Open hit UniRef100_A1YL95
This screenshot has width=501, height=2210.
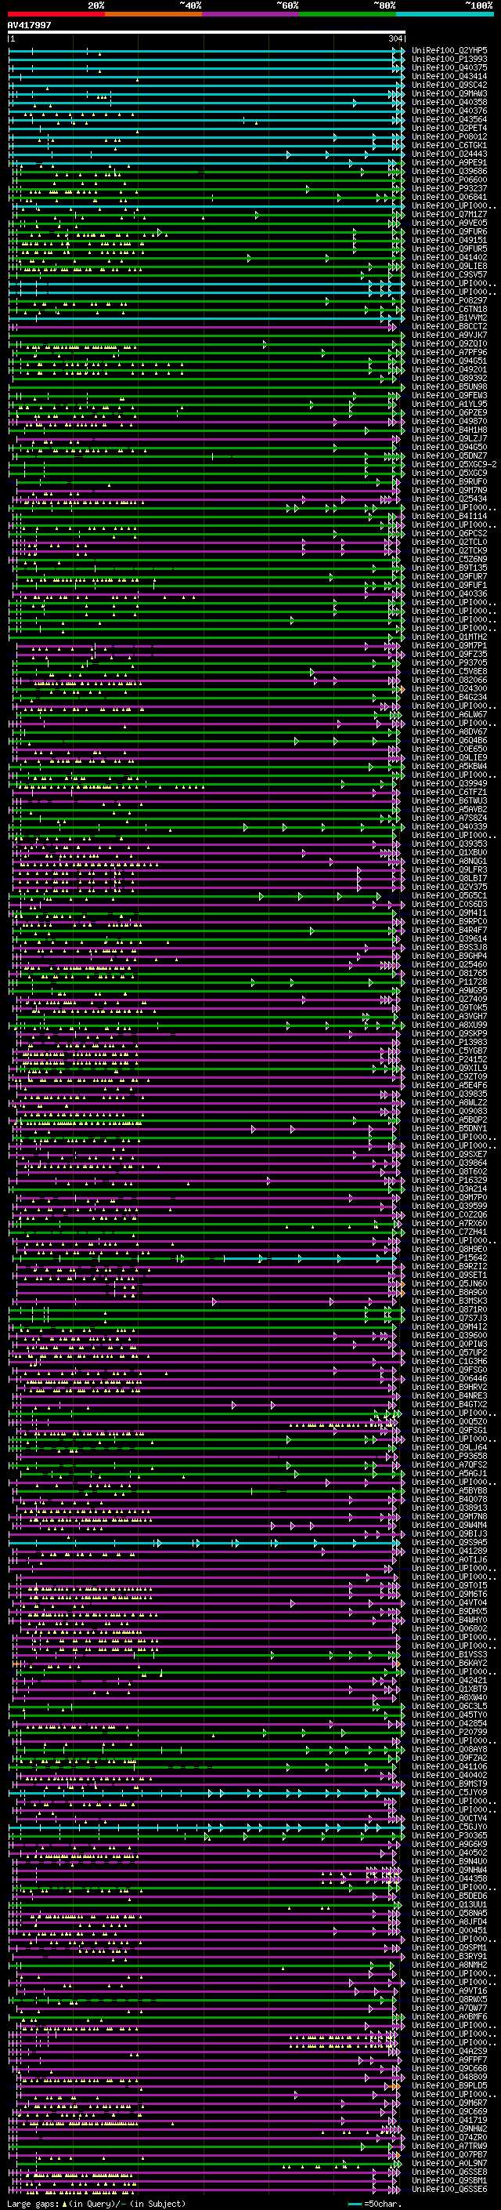click(449, 404)
